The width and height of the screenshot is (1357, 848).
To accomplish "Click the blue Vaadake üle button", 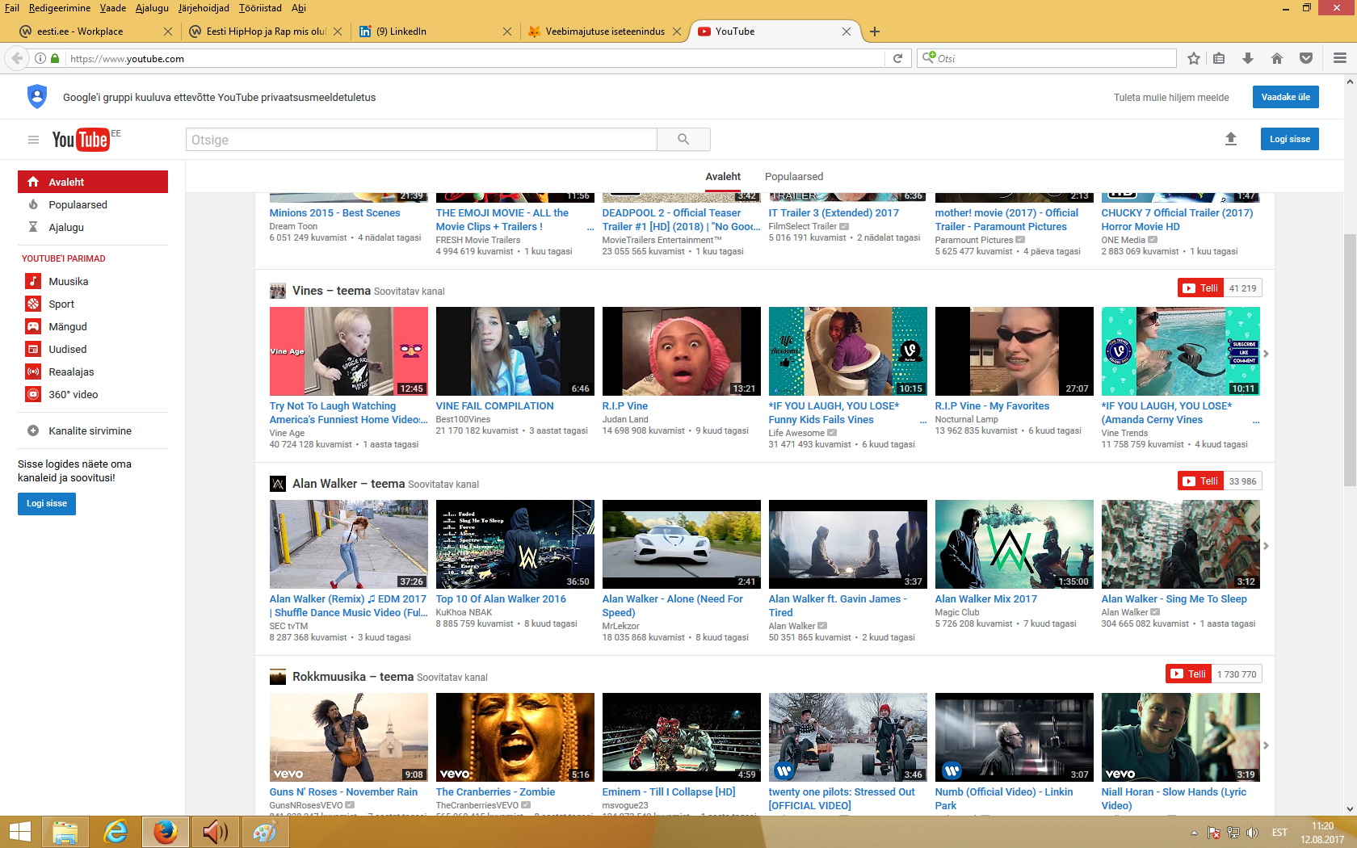I will pyautogui.click(x=1285, y=97).
